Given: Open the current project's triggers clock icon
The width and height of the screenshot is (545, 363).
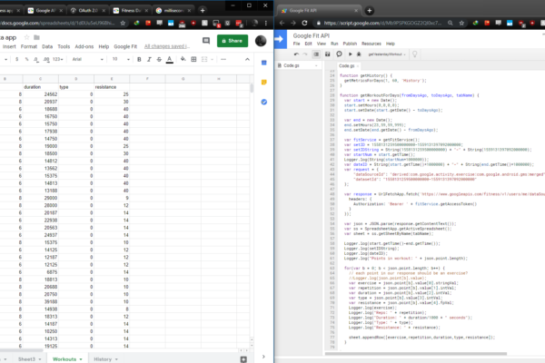Looking at the screenshot, I should point(339,54).
